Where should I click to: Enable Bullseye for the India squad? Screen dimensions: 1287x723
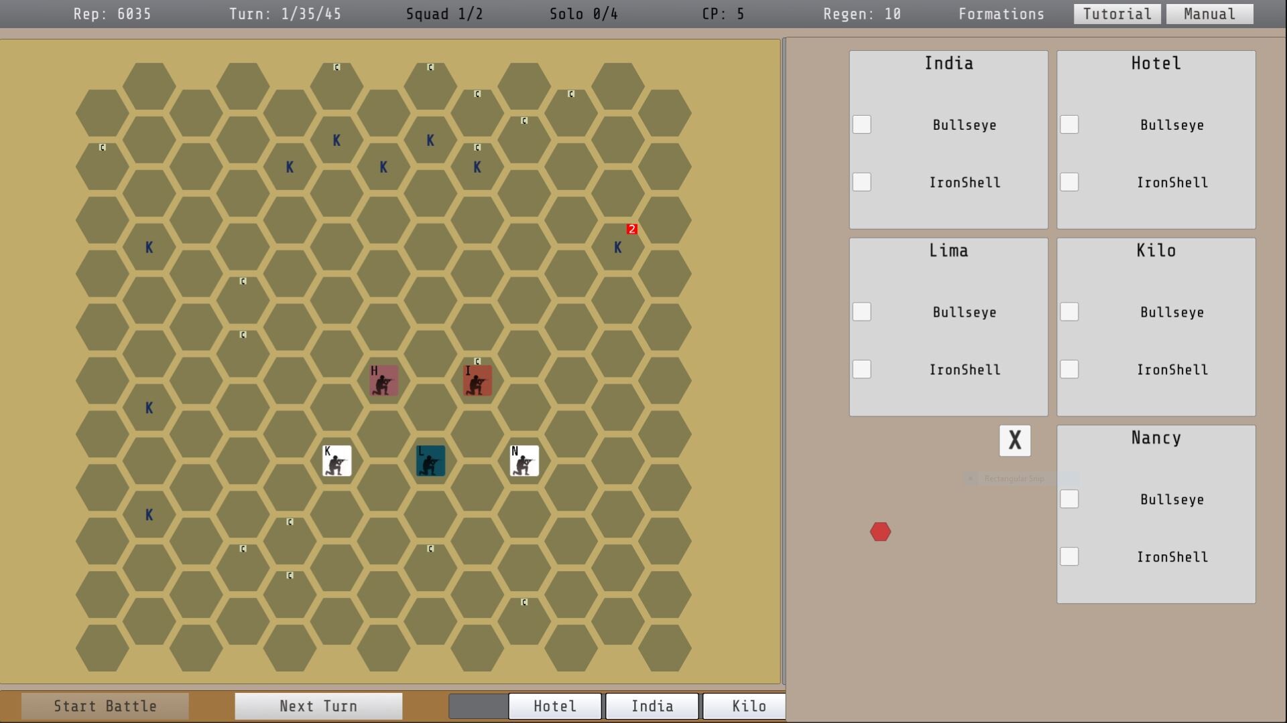861,125
